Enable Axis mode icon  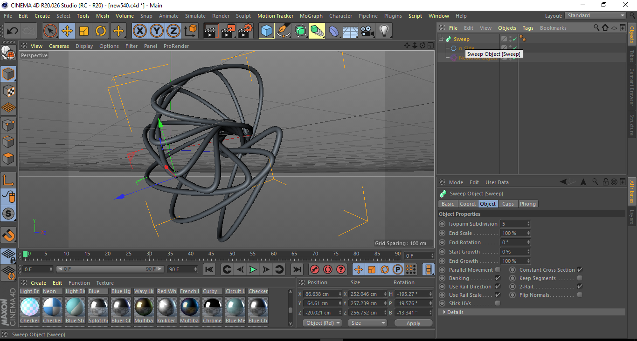8,180
